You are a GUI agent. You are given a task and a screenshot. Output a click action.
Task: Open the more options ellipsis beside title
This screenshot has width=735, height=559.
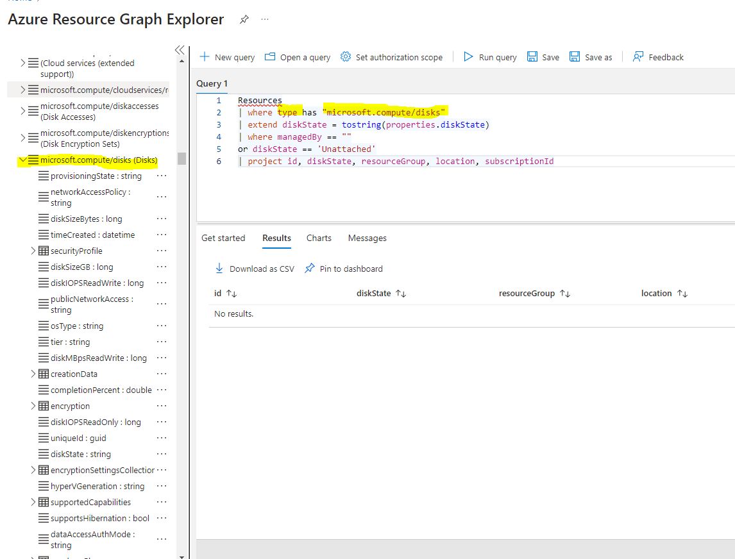pyautogui.click(x=265, y=20)
